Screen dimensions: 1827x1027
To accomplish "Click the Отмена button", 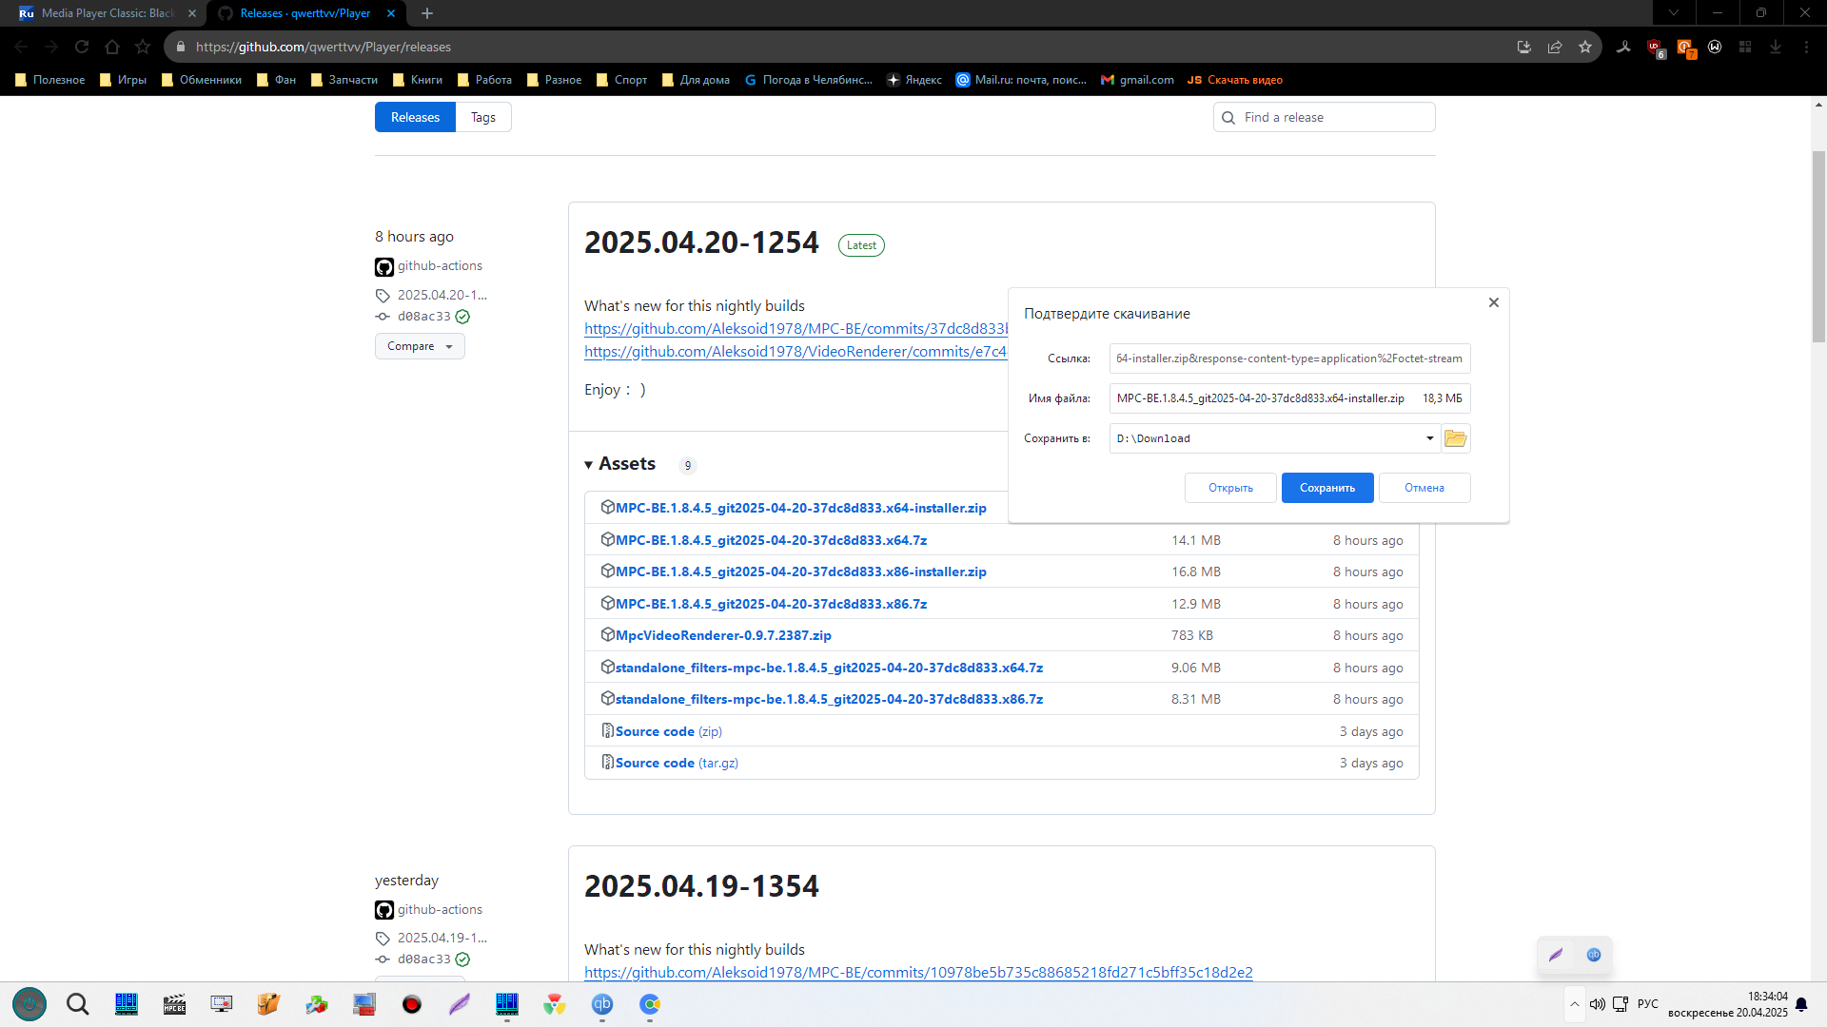I will click(1424, 488).
